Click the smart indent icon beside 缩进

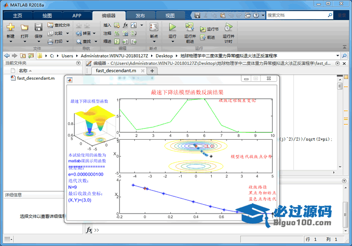tap(117, 41)
